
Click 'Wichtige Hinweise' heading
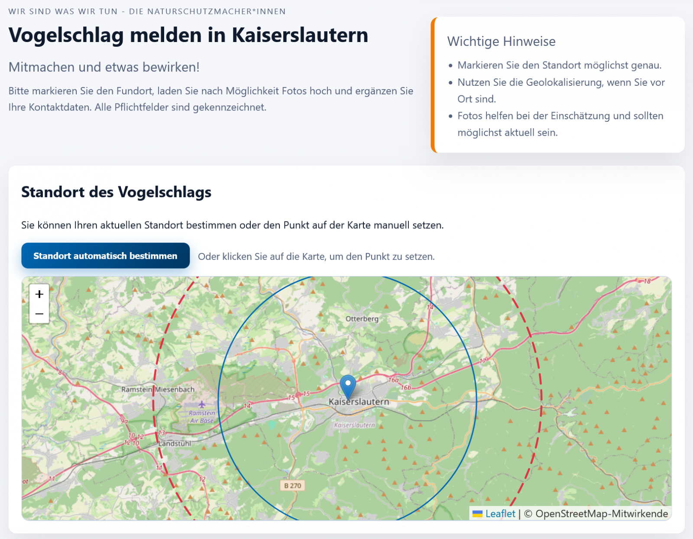pos(501,42)
